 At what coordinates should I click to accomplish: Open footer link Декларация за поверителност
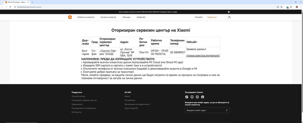point(137,104)
